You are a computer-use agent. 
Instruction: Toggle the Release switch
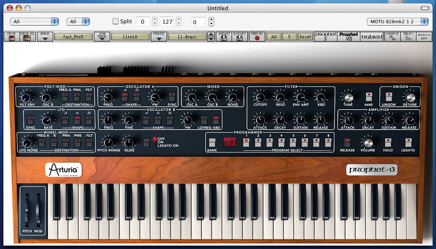pos(347,142)
